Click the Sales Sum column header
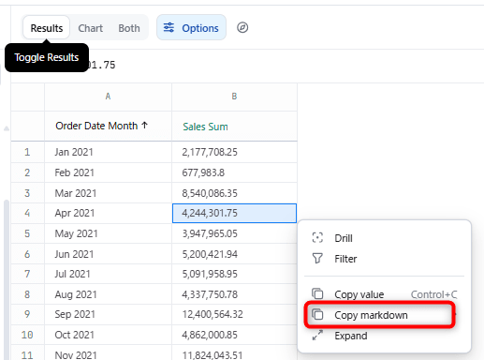The height and width of the screenshot is (360, 484). click(234, 127)
